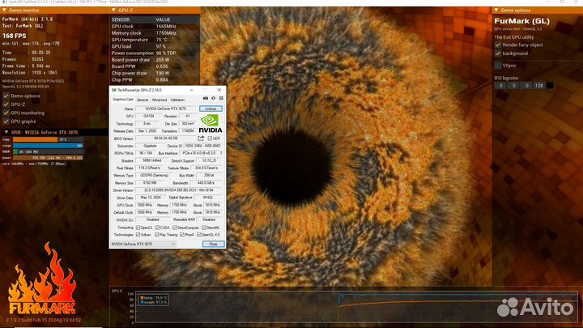Screen dimensions: 583x328
Task: Click the BIOS export share icon
Action: (x=201, y=138)
